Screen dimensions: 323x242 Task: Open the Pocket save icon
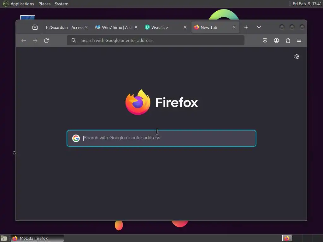tap(265, 40)
